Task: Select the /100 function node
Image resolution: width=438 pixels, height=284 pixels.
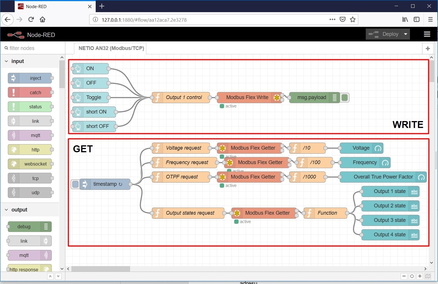Action: (x=315, y=163)
